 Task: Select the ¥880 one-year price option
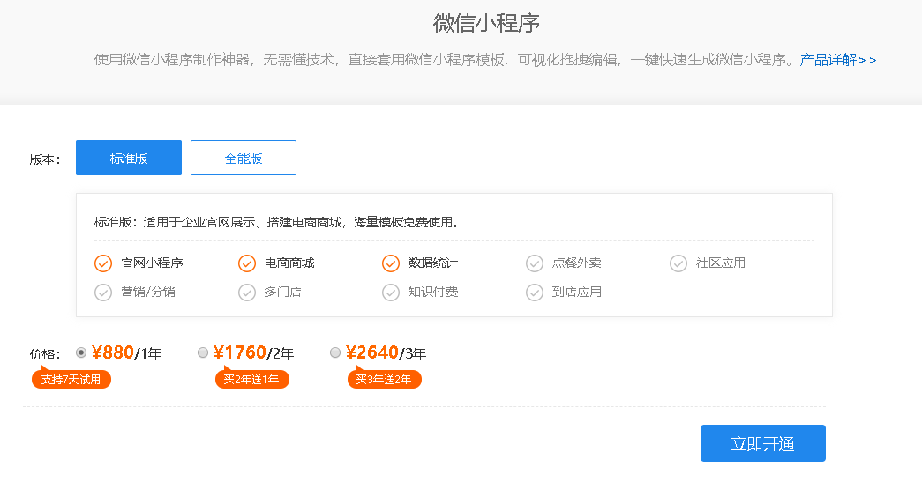pyautogui.click(x=81, y=352)
